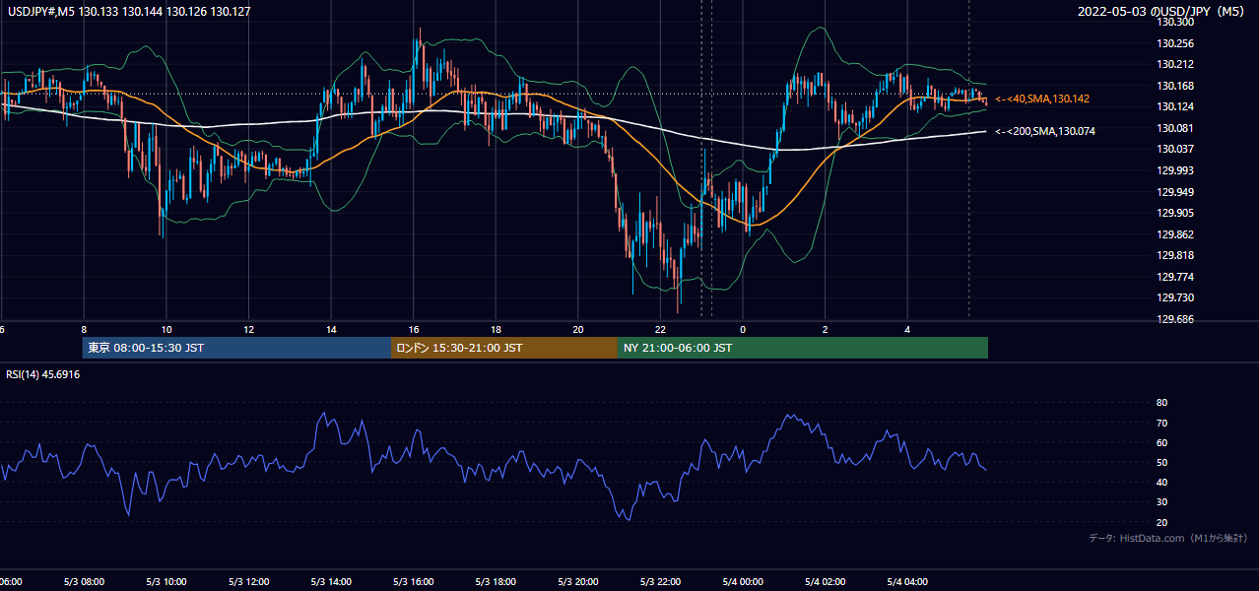Viewport: 1259px width, 591px height.
Task: Click the hour 20 label under price chart
Action: (578, 330)
